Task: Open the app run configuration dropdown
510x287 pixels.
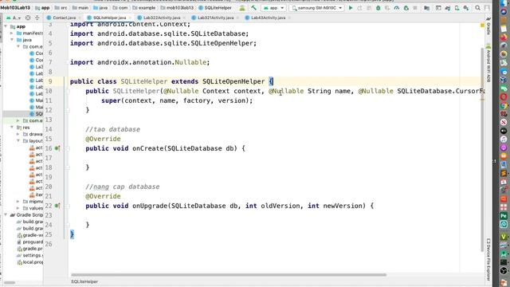Action: point(273,8)
